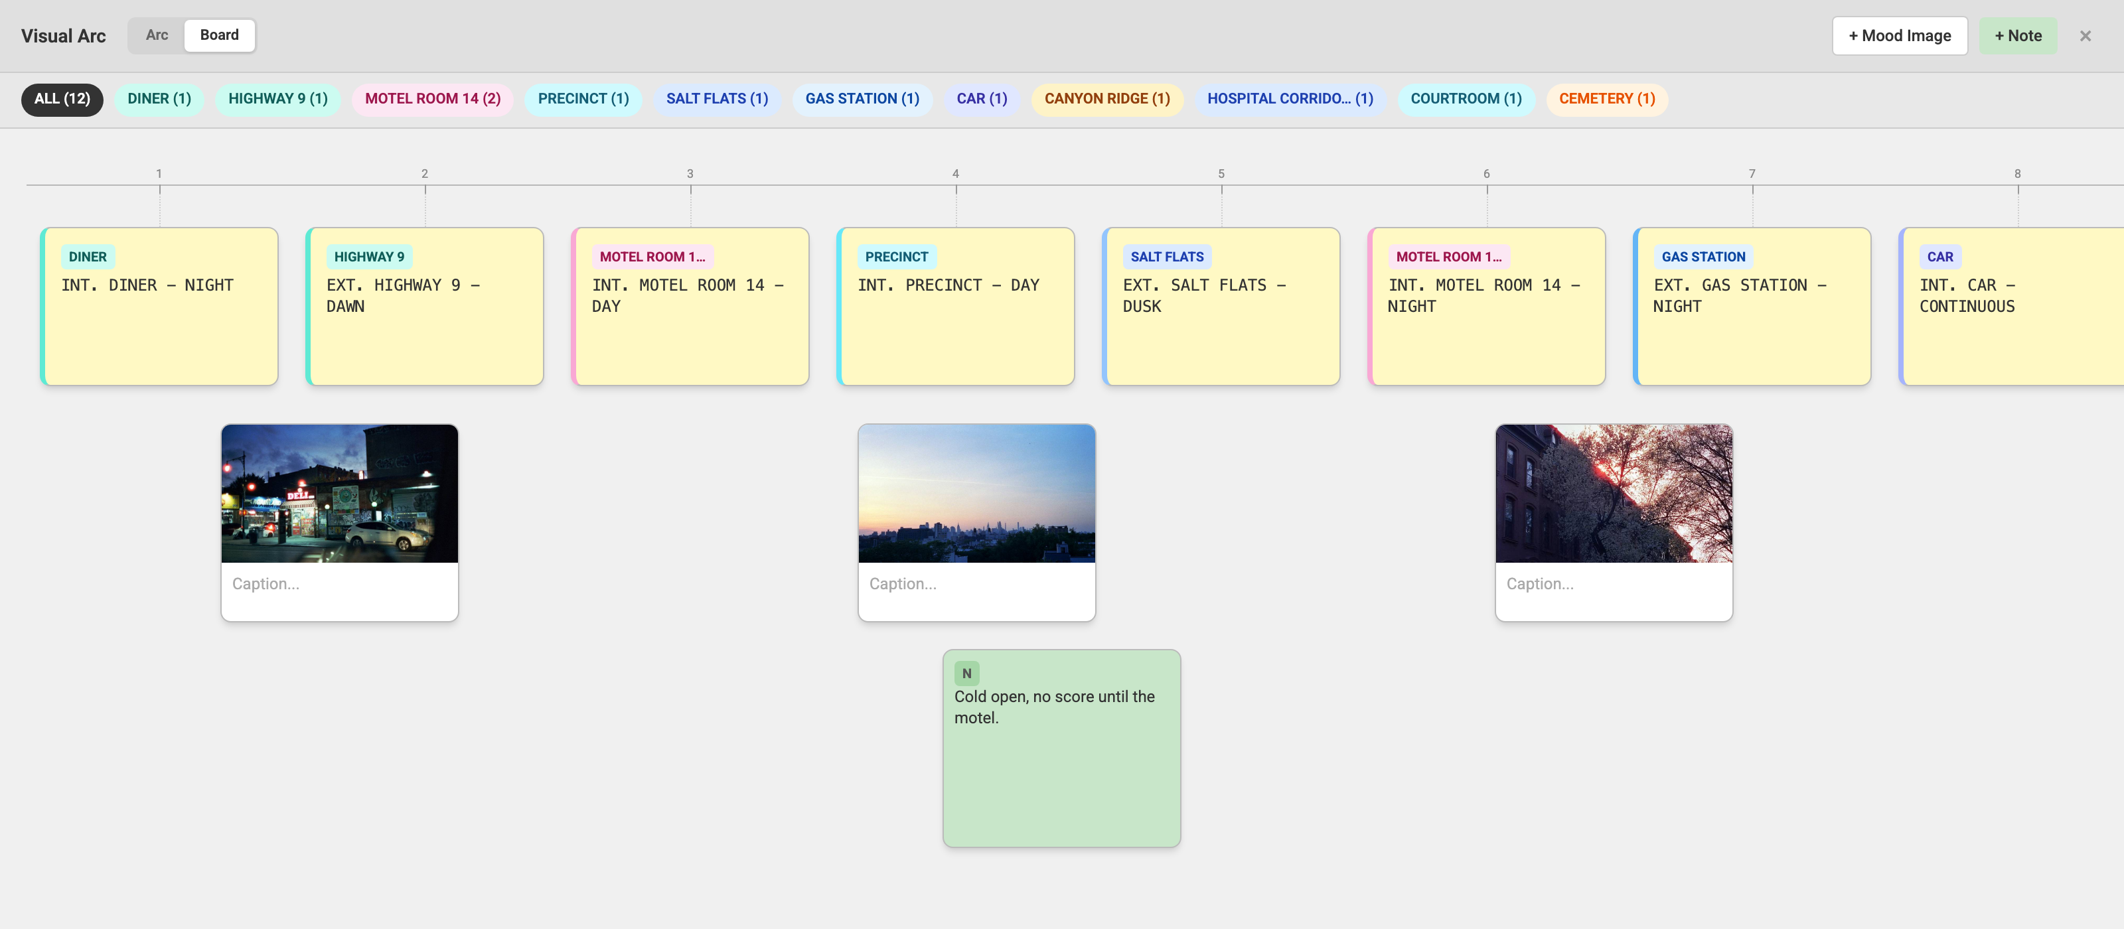Edit caption under the brownstone image
Screen dimensions: 2124x929
pyautogui.click(x=1614, y=585)
